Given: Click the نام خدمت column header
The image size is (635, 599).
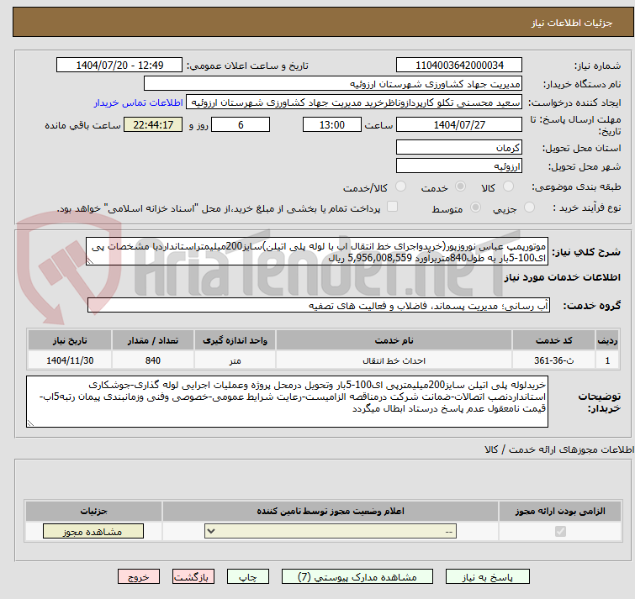Looking at the screenshot, I should point(394,340).
